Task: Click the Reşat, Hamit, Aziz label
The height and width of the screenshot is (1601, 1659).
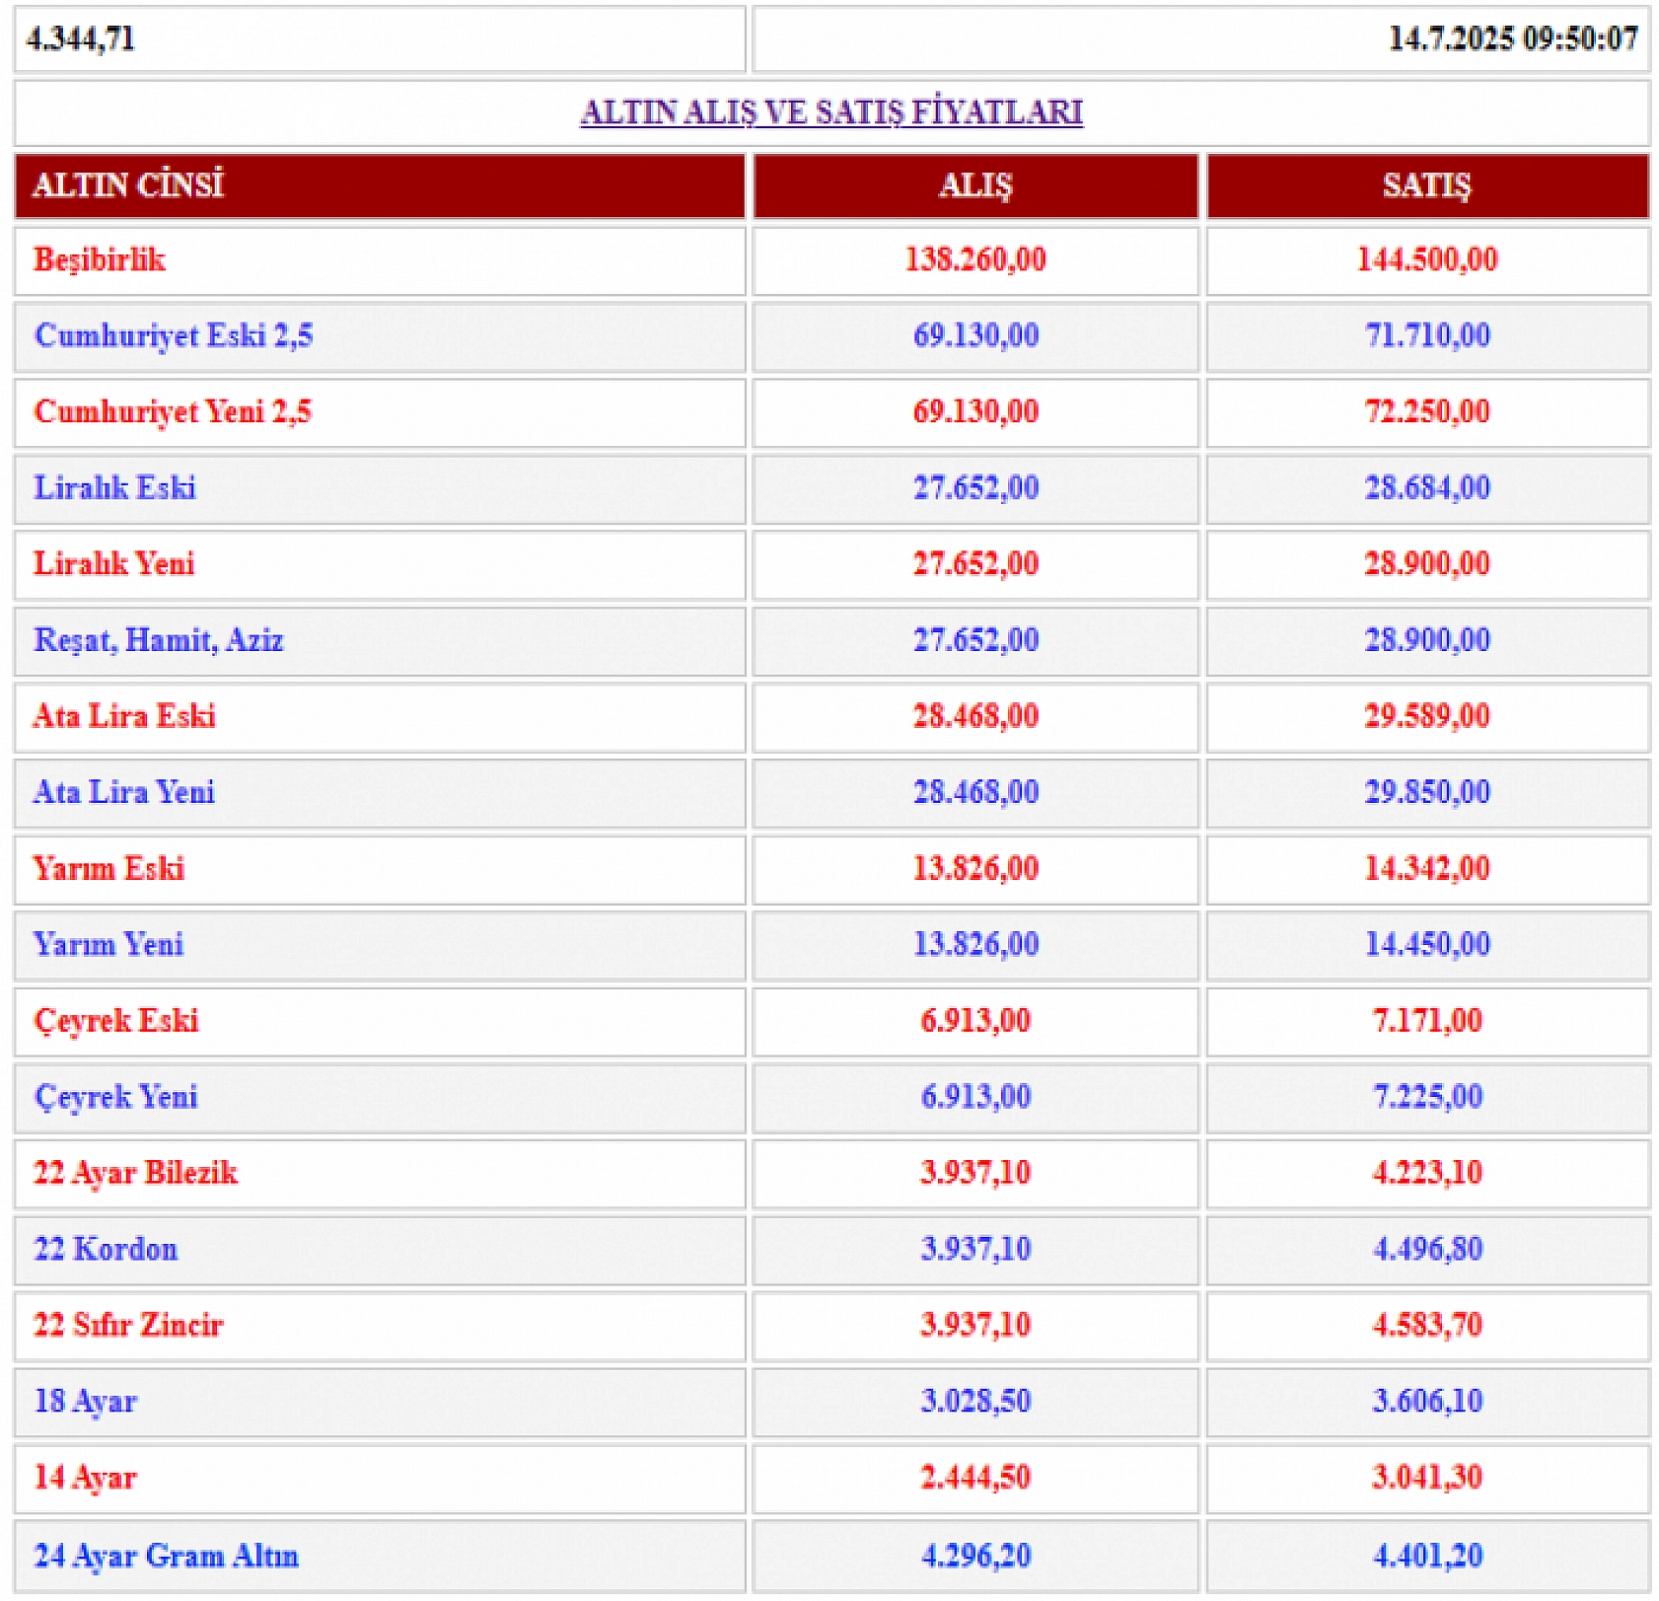Action: [x=159, y=640]
